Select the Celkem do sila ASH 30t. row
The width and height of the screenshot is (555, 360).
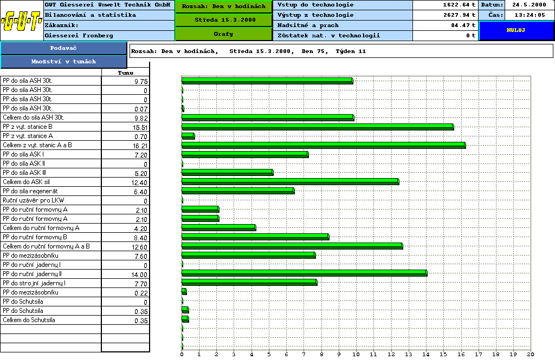[50, 117]
